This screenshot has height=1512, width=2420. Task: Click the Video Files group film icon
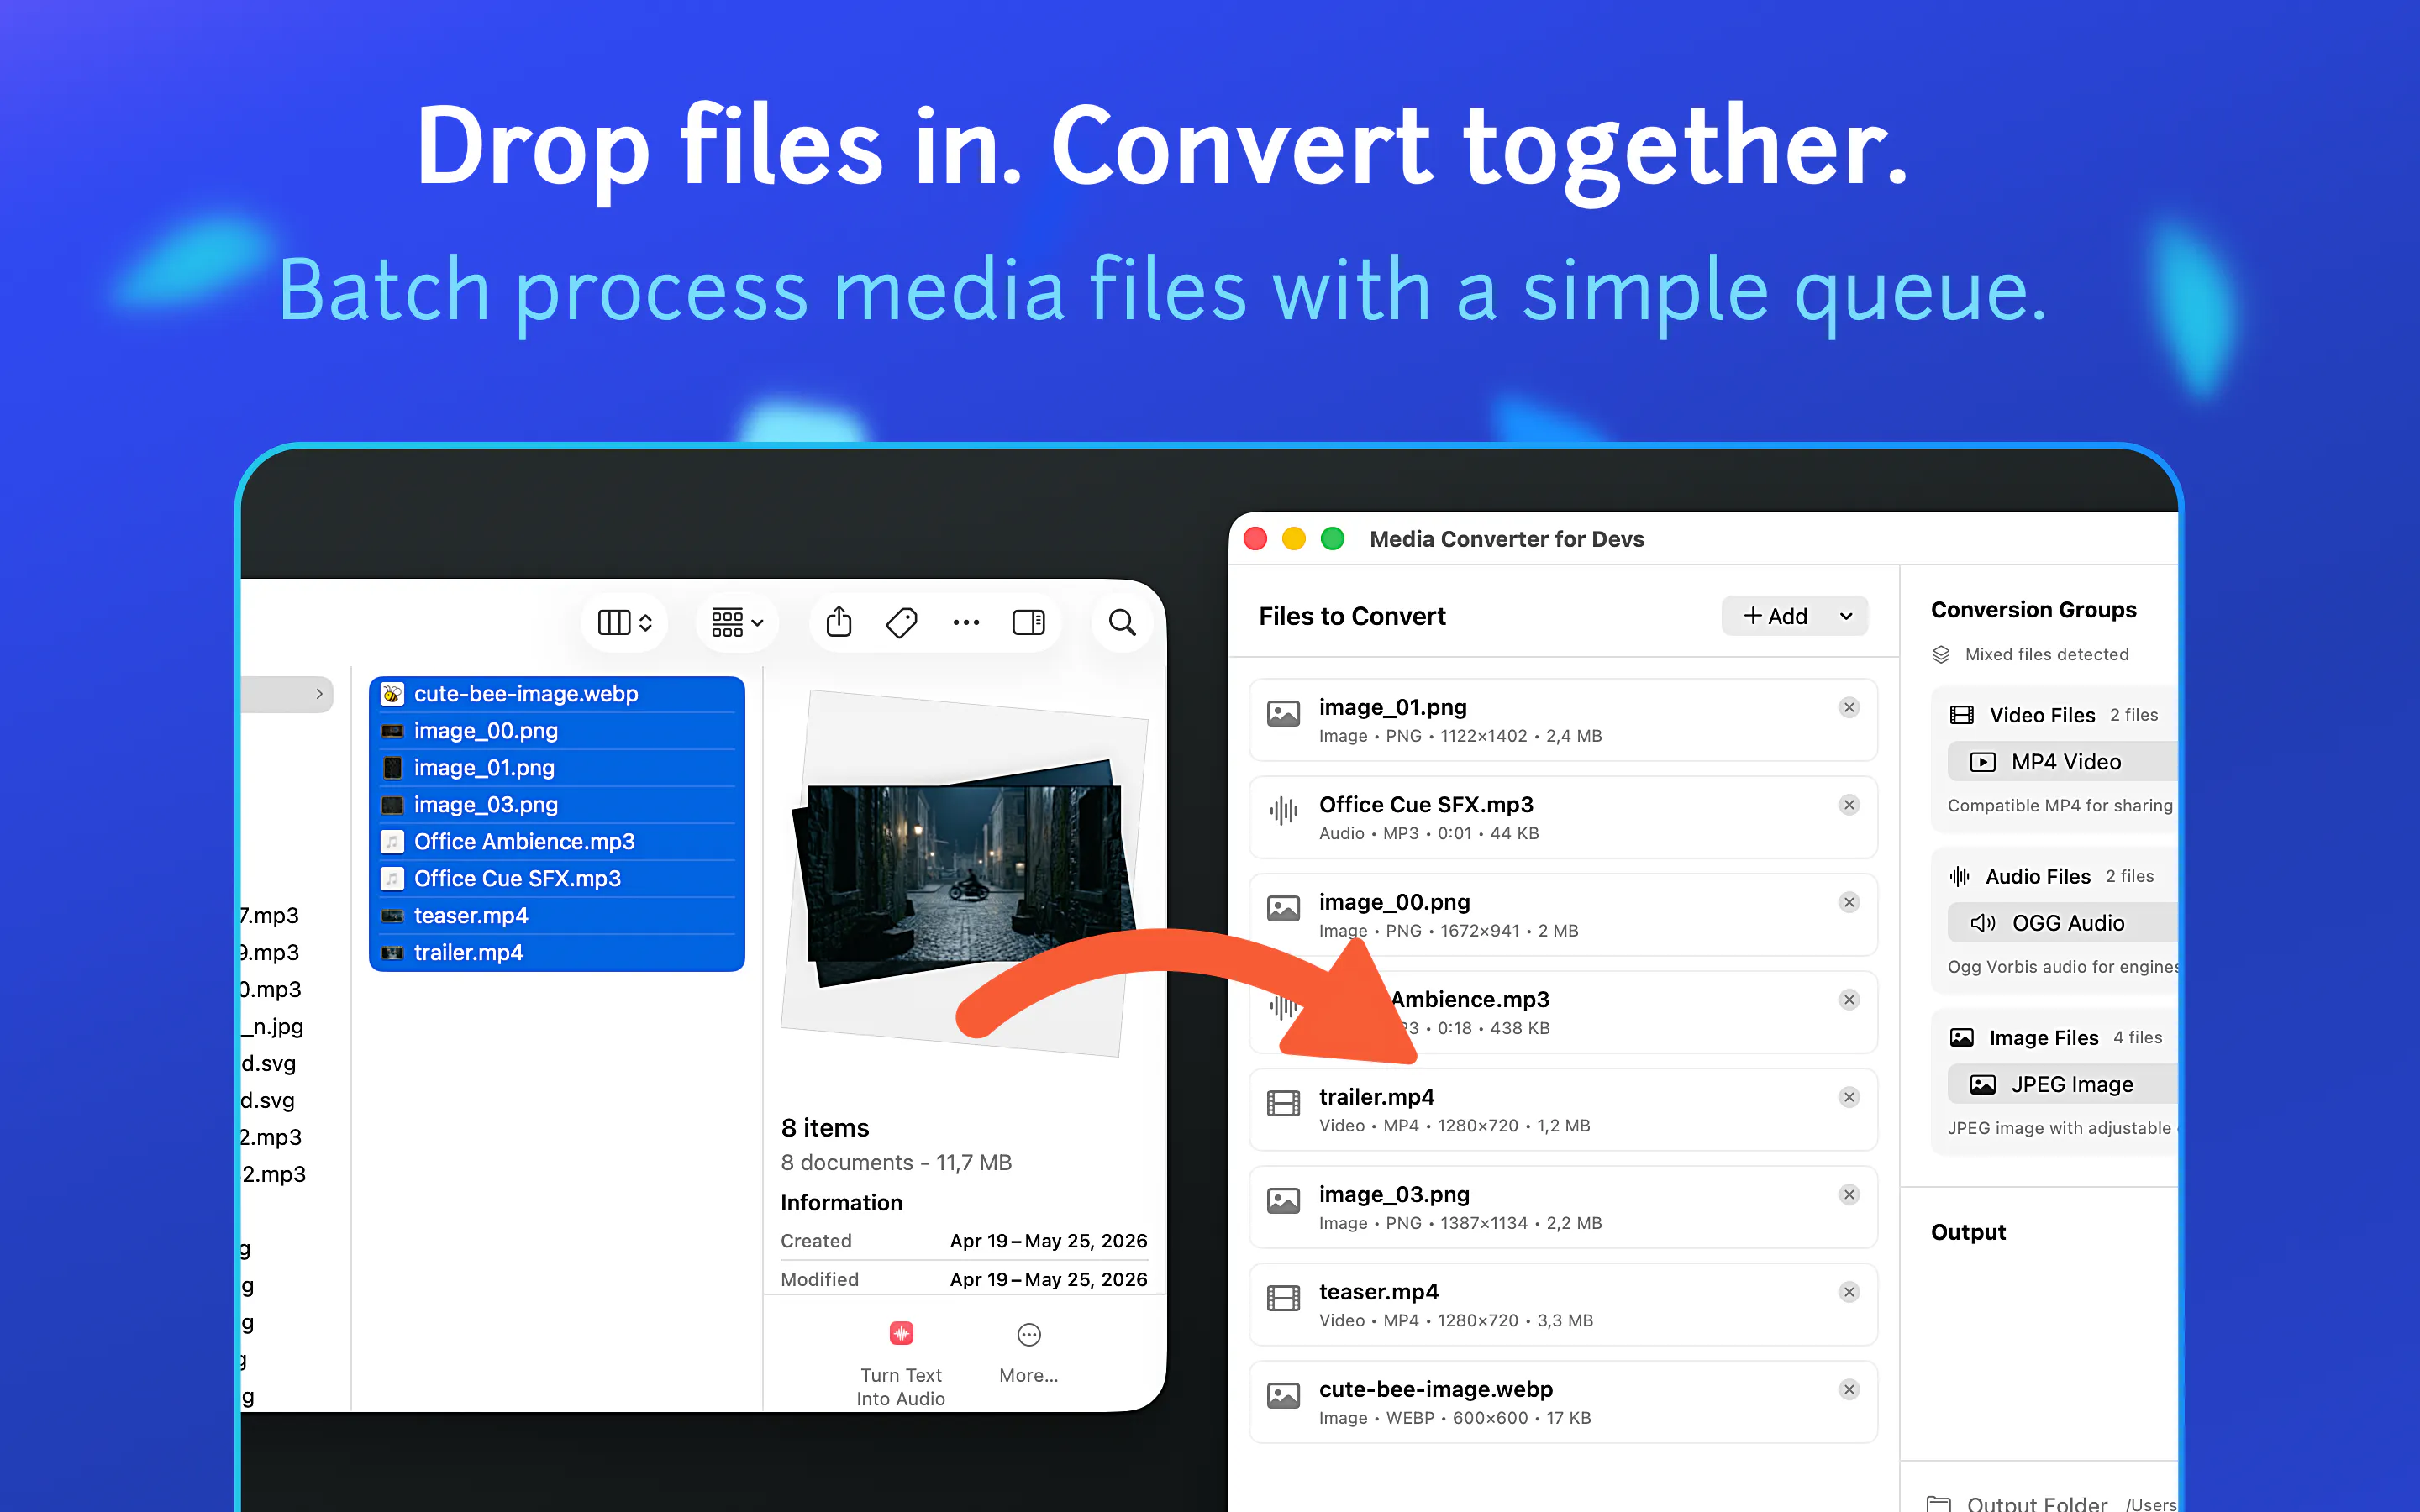point(1961,715)
